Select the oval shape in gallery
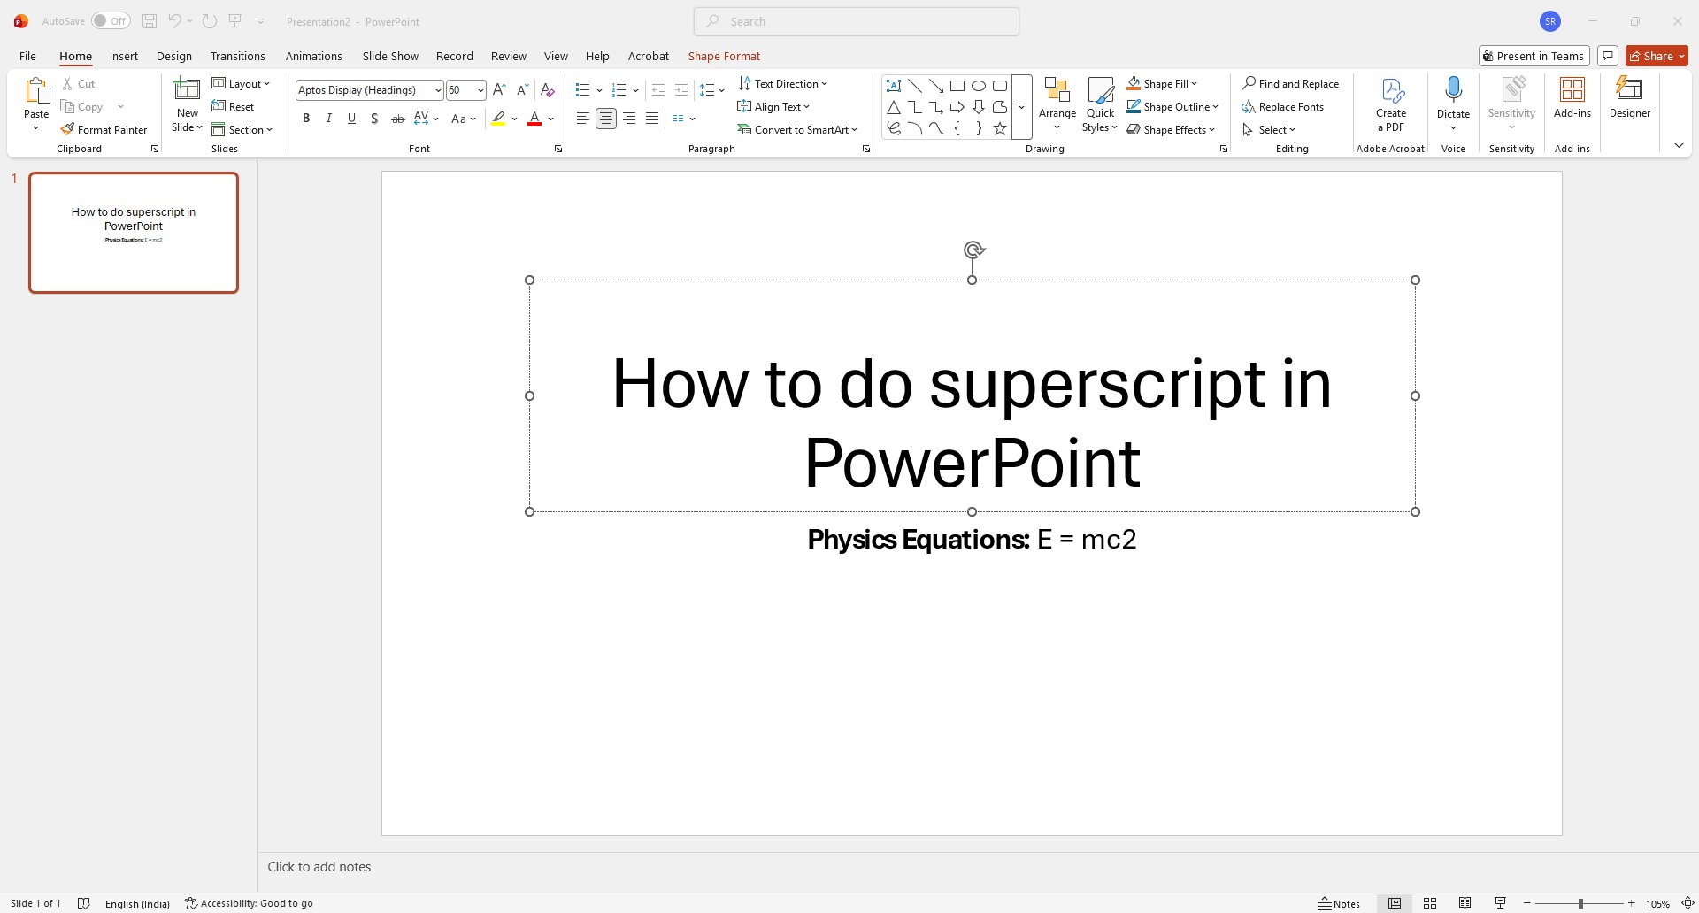The width and height of the screenshot is (1699, 913). [x=979, y=86]
